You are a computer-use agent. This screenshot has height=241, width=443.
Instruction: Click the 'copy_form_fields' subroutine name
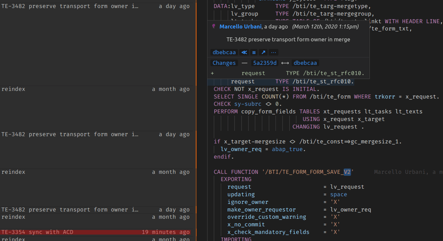pyautogui.click(x=268, y=111)
